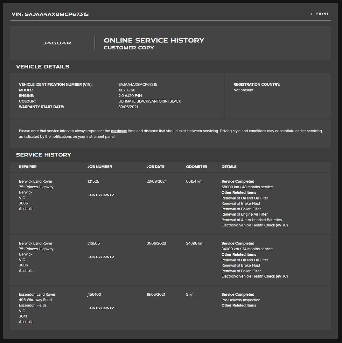Screen dimensions: 342x343
Task: Click 'Renewal of Engine Air Filter'
Action: [x=245, y=214]
